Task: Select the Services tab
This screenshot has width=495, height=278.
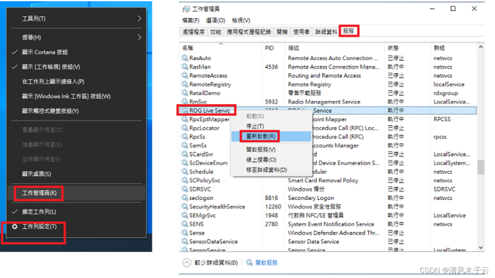Action: (349, 31)
